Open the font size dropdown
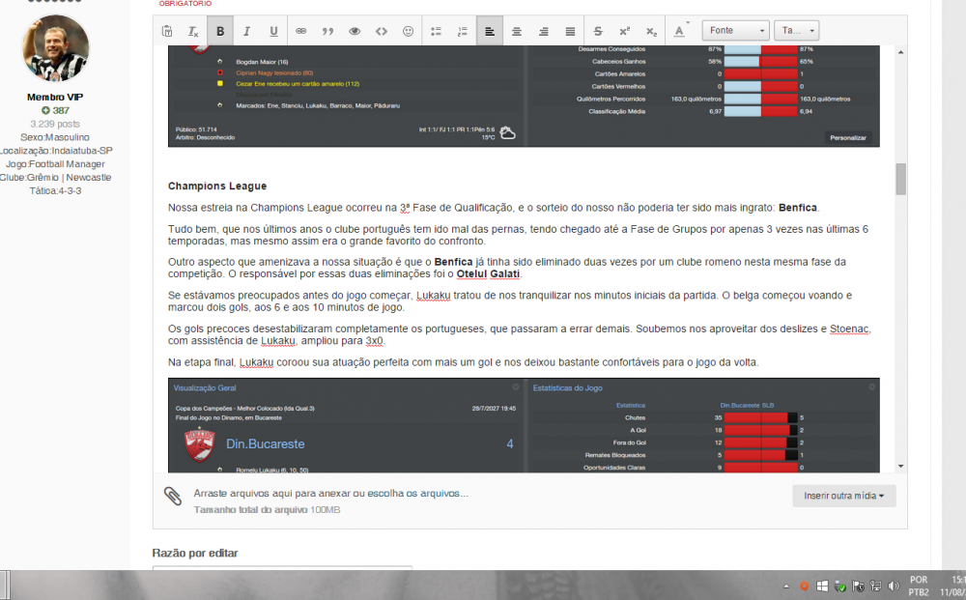Viewport: 966px width, 600px height. [796, 31]
